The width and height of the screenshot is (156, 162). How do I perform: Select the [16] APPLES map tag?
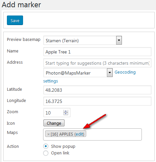65,134
